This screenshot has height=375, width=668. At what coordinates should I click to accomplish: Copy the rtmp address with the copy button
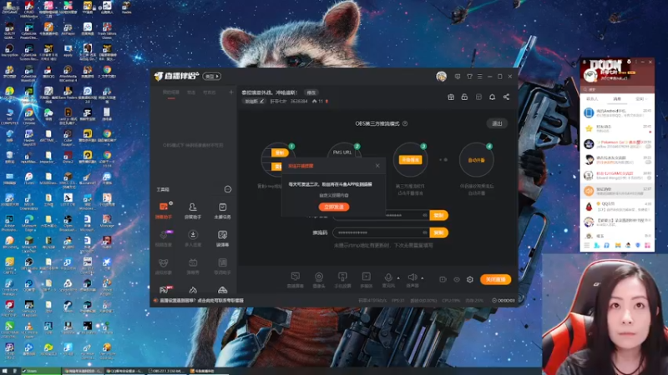[439, 215]
